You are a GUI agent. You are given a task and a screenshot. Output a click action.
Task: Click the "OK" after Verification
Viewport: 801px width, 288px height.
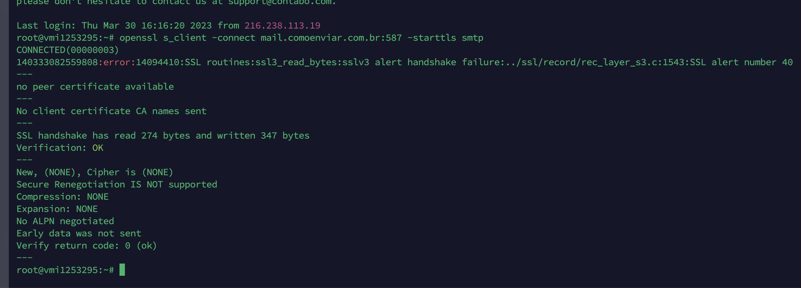click(98, 148)
